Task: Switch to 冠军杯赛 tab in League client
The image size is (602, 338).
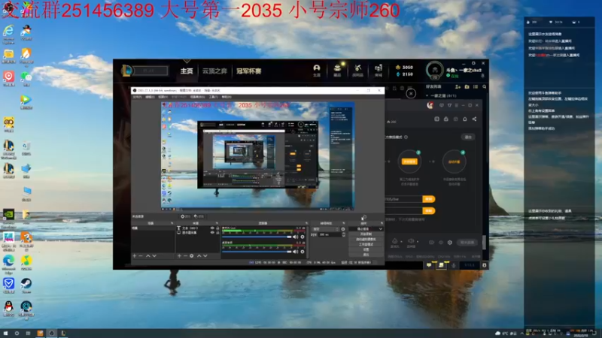Action: tap(249, 71)
